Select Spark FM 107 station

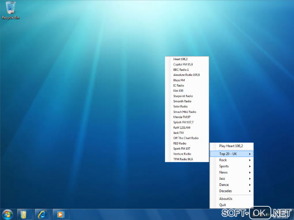click(x=187, y=149)
